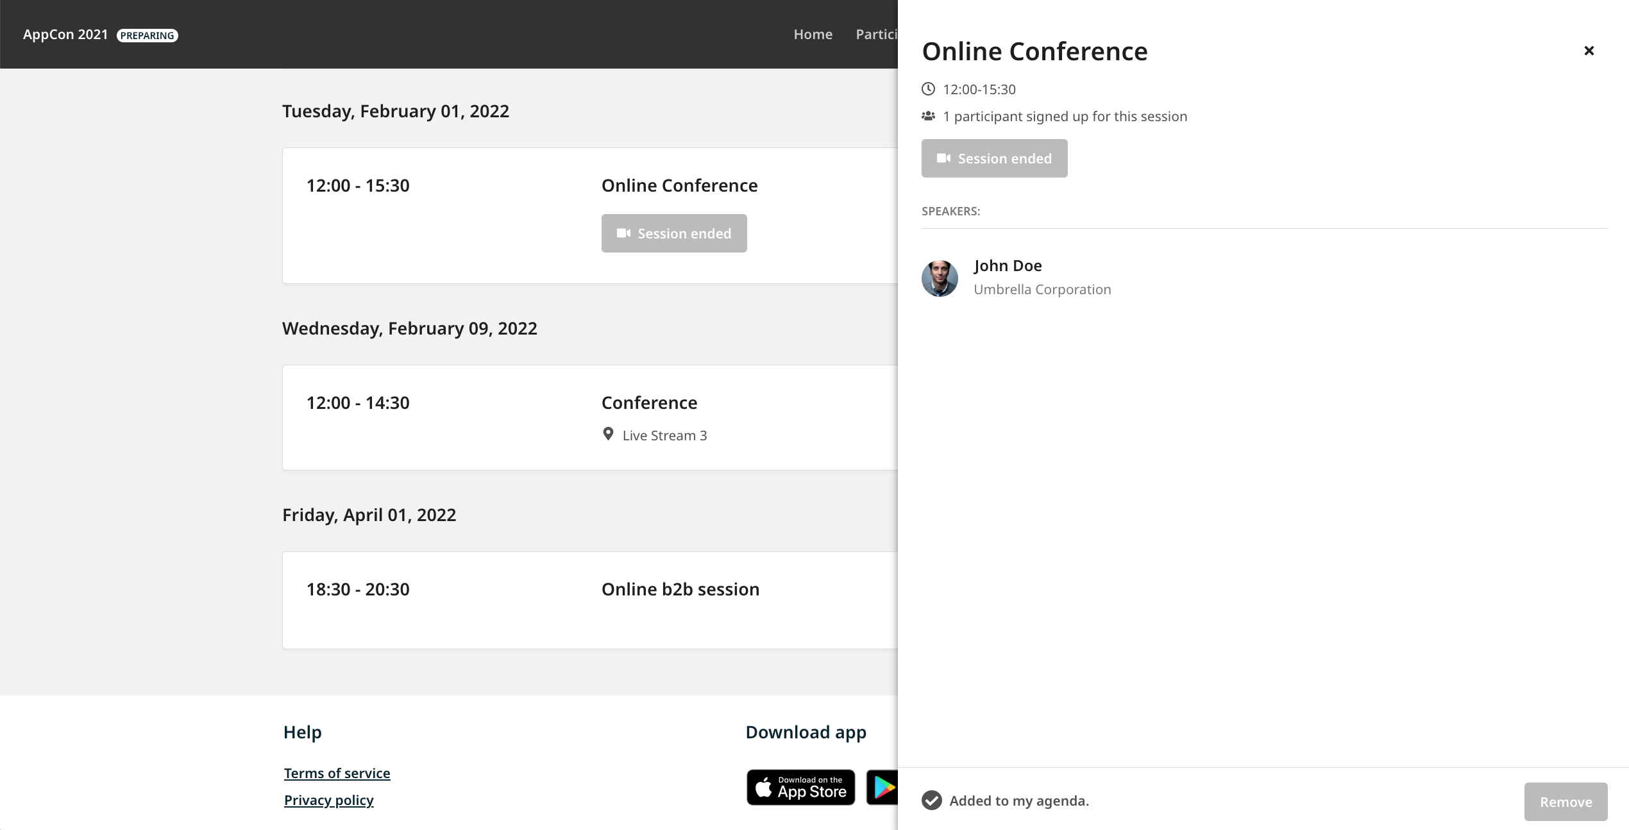Click the Live Stream 3 location text

664,436
